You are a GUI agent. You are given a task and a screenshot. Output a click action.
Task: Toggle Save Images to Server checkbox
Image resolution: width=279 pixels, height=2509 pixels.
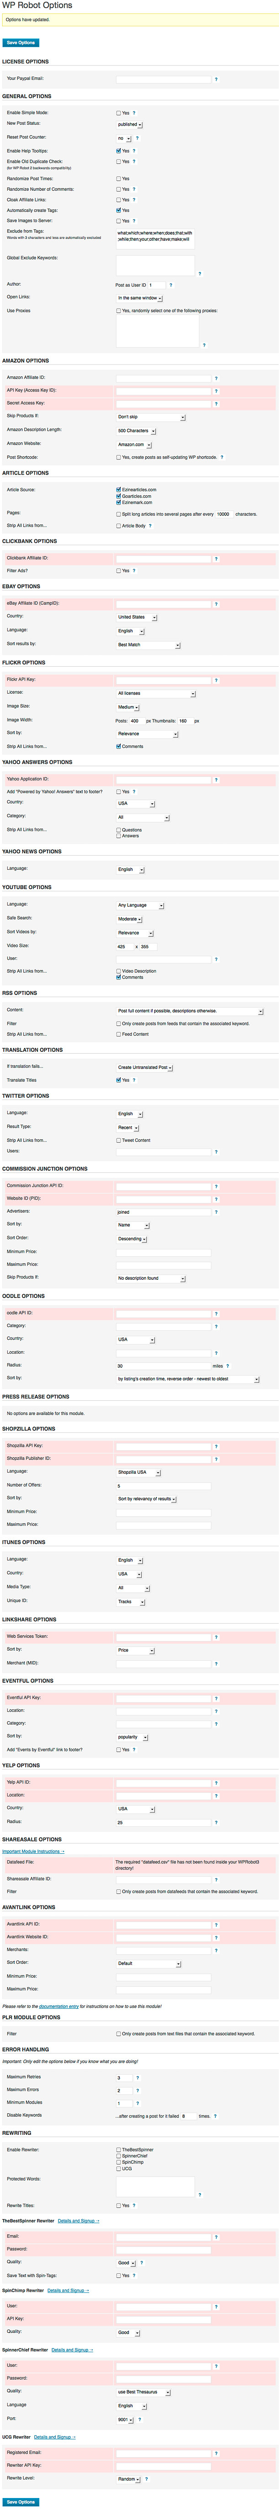click(118, 221)
